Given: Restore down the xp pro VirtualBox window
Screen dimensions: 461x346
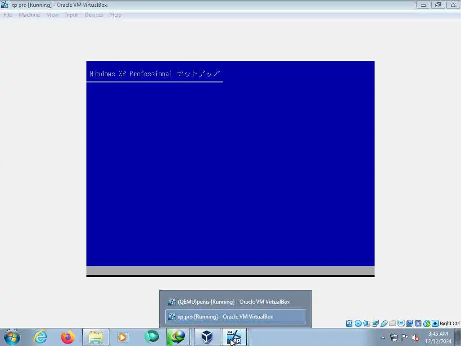Looking at the screenshot, I should coord(438,5).
